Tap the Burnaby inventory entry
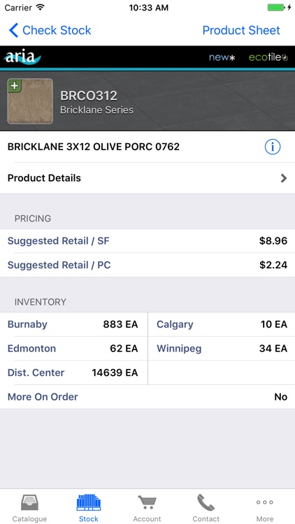 [x=73, y=324]
